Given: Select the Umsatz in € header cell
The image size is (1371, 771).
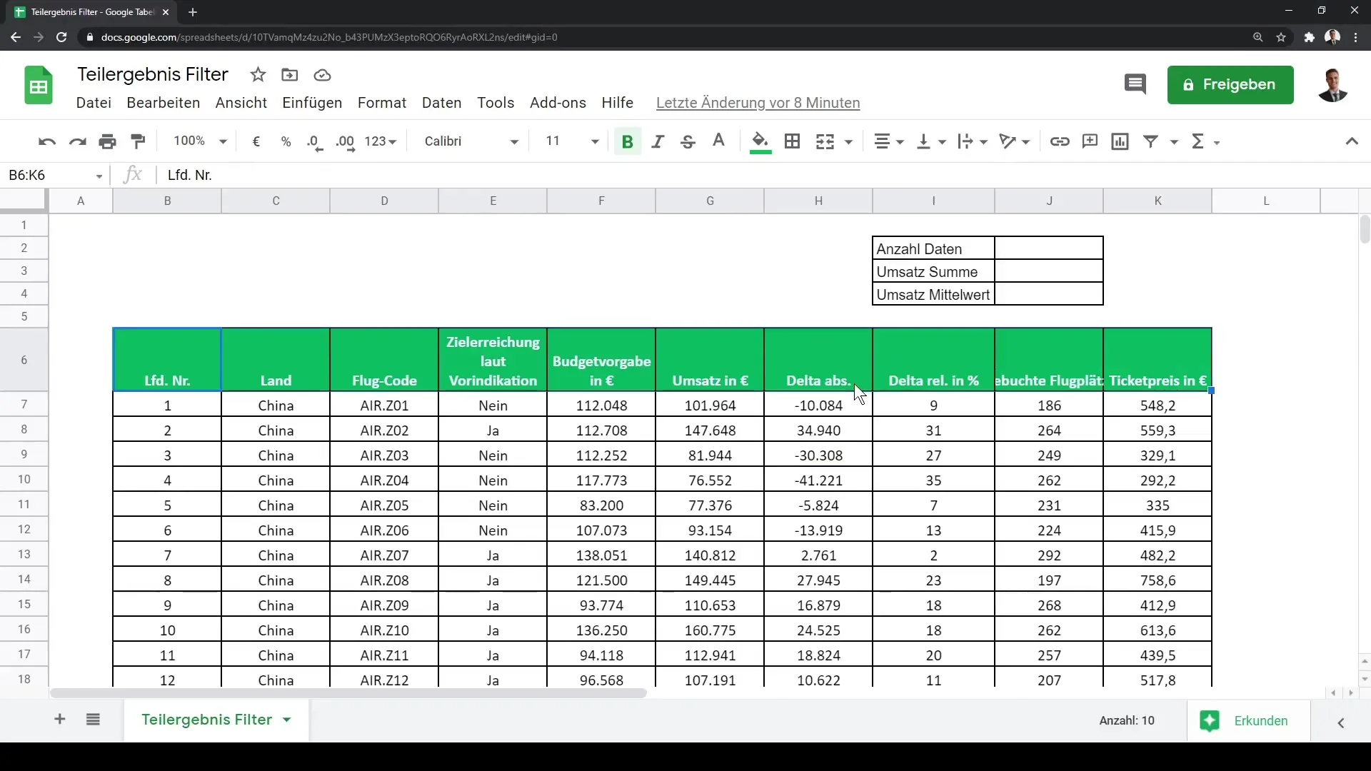Looking at the screenshot, I should [x=710, y=360].
